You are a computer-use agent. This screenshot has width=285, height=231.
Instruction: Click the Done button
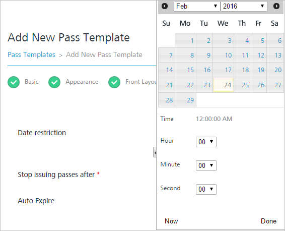click(268, 221)
